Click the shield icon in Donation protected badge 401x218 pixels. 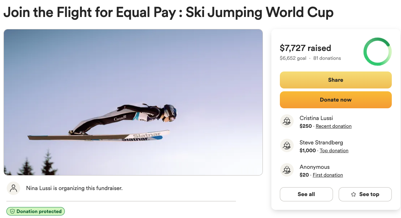pos(12,212)
